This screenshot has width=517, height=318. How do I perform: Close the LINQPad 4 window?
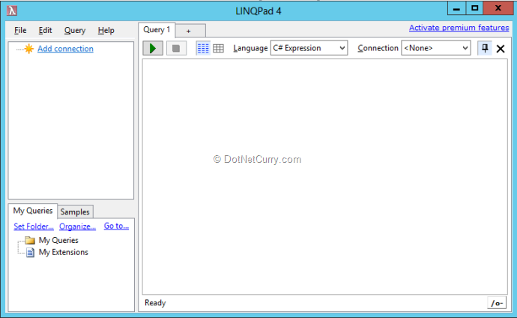coord(498,8)
